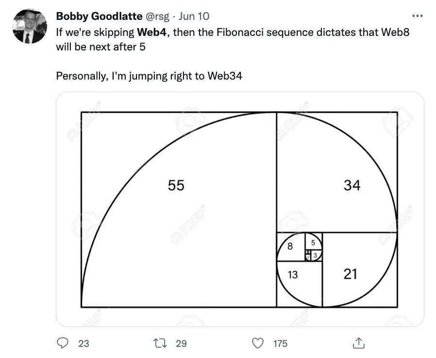This screenshot has height=358, width=436.
Task: Like the tweet with heart icon
Action: click(258, 343)
